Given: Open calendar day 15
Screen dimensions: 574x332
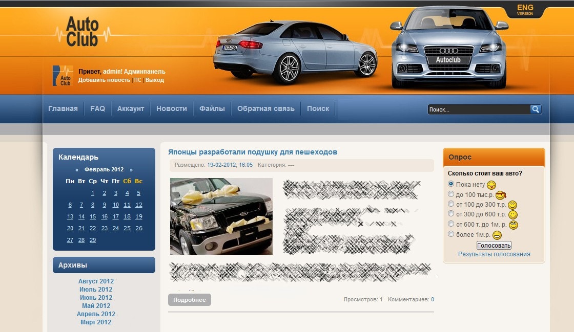Looking at the screenshot, I should 93,216.
